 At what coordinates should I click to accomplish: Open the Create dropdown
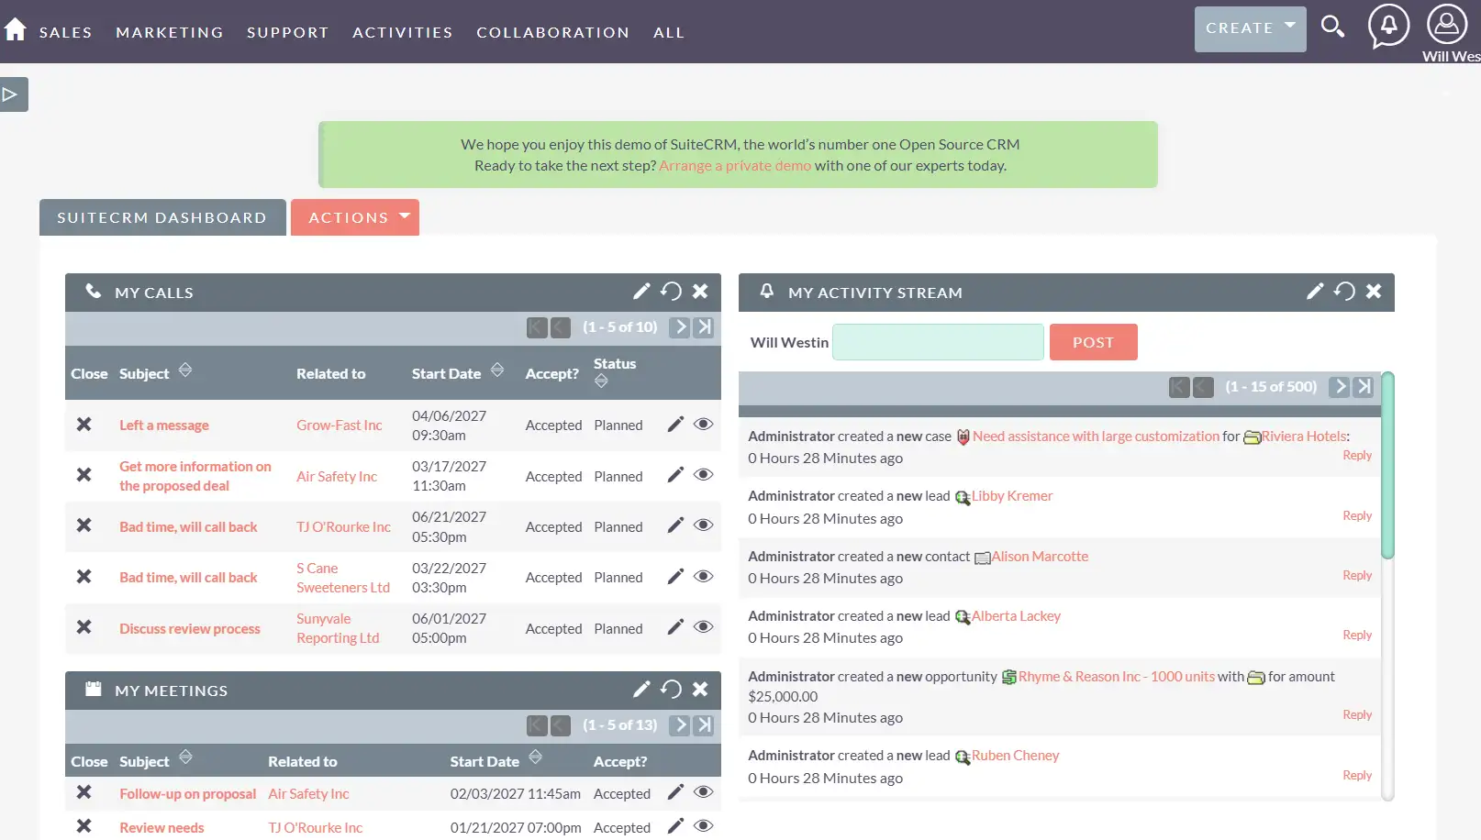[1250, 29]
